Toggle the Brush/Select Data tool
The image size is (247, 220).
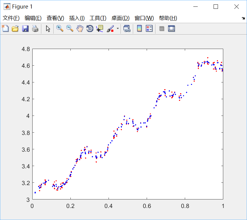110,29
